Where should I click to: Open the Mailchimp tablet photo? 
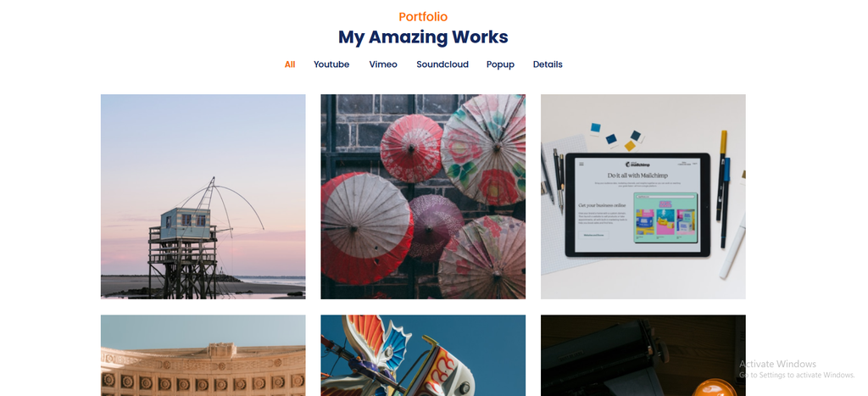point(643,197)
